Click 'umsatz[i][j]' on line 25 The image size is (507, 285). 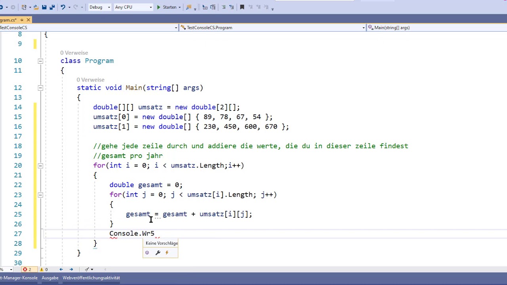click(224, 214)
